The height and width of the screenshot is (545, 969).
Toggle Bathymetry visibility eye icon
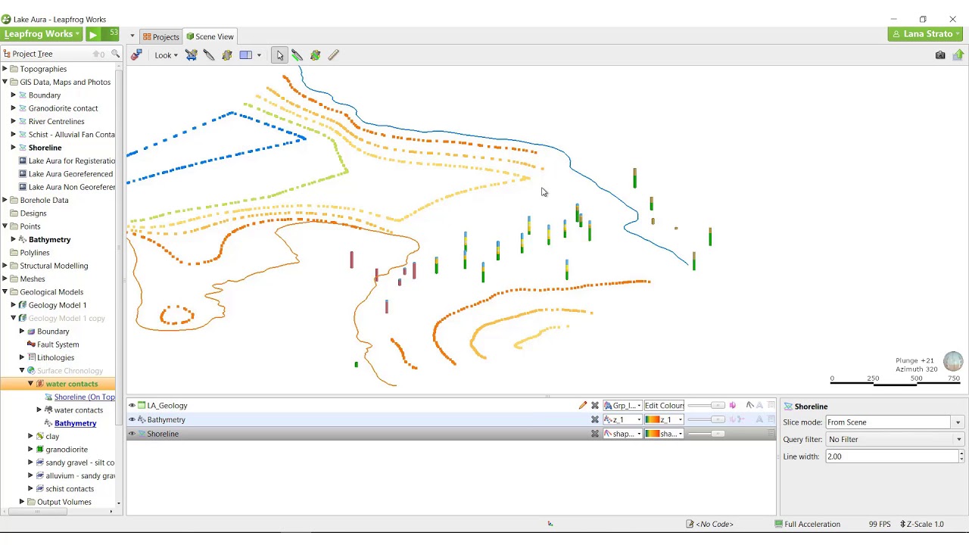tap(132, 419)
